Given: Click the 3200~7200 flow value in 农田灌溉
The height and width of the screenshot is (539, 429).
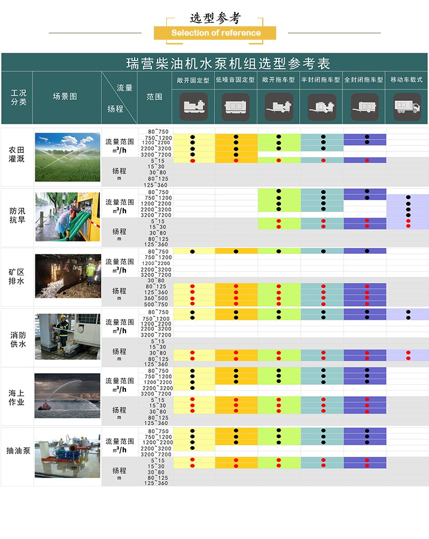Looking at the screenshot, I should click(x=156, y=155).
